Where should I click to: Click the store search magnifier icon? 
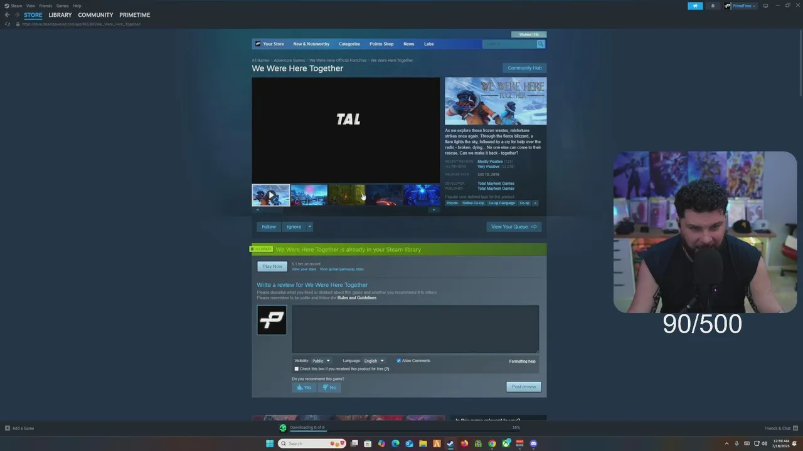click(541, 44)
